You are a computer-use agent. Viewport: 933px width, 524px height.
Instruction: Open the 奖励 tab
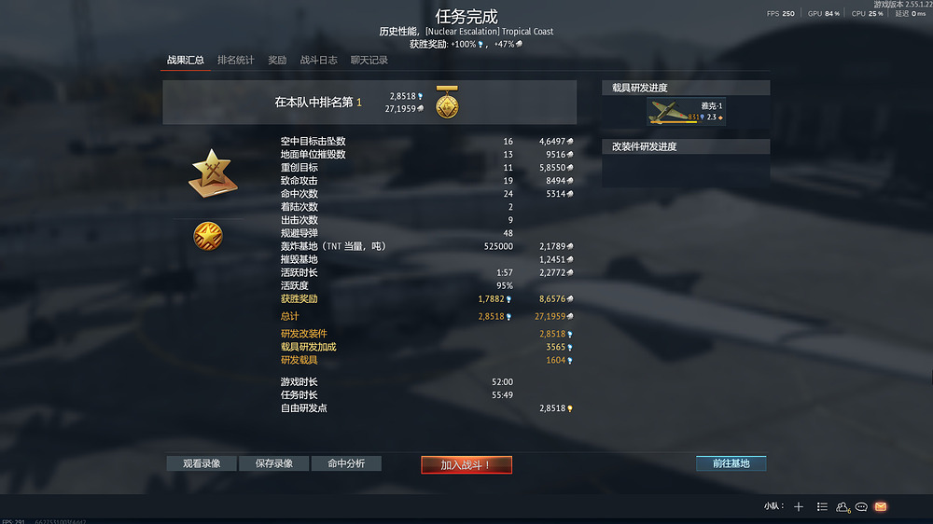click(x=277, y=60)
